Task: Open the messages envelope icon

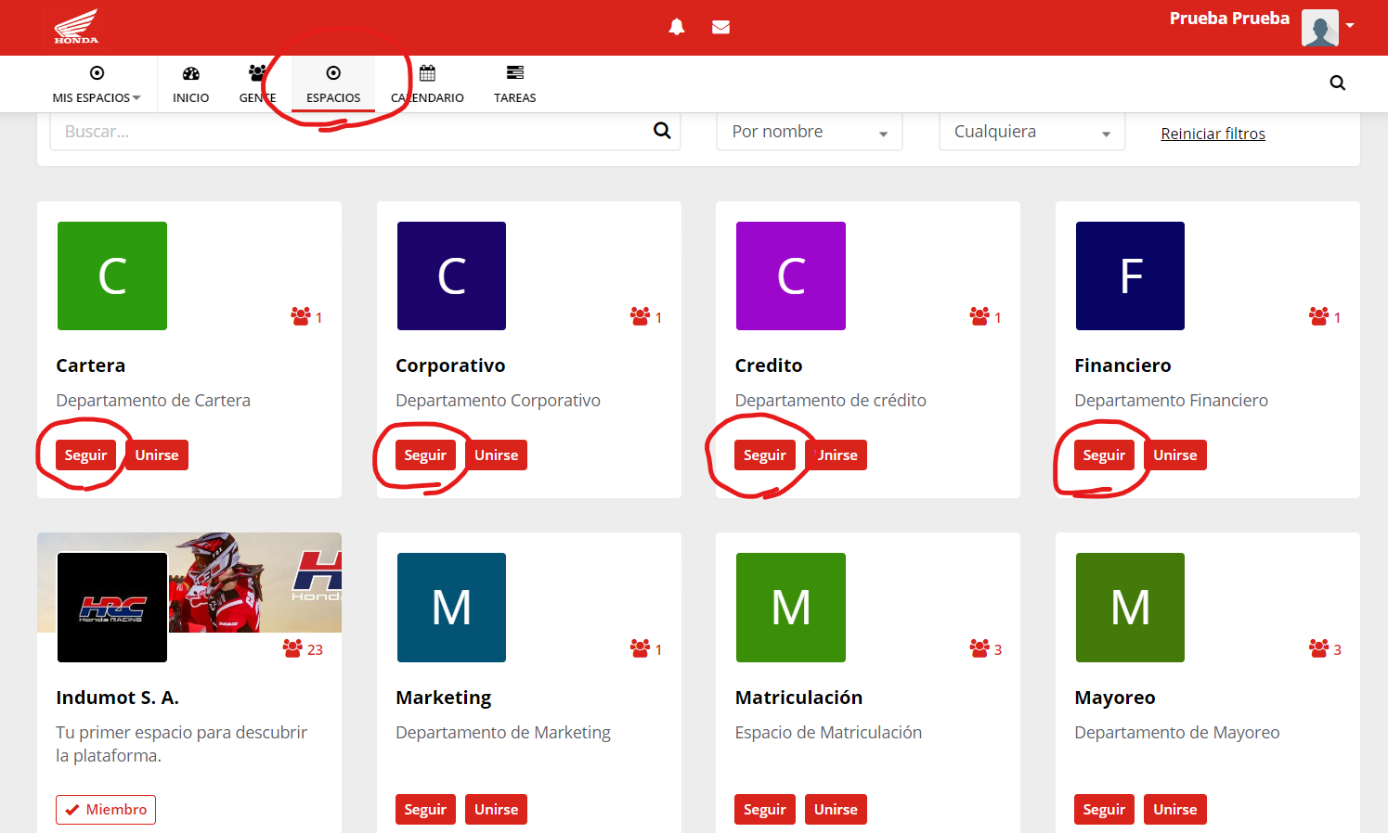Action: pos(720,27)
